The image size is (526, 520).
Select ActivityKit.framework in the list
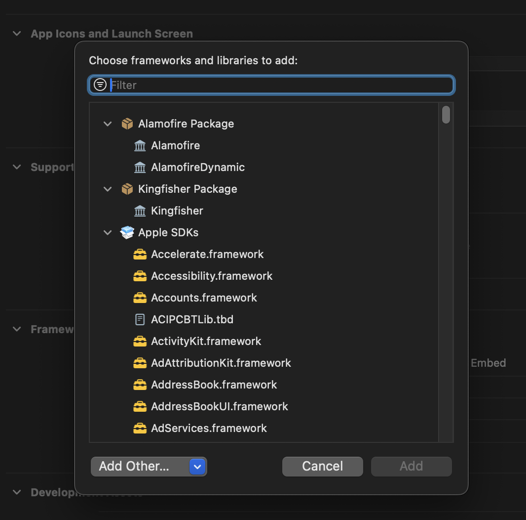[263, 341]
